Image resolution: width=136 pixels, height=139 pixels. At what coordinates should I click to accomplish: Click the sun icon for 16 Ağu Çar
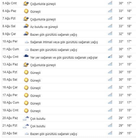pos(26,88)
